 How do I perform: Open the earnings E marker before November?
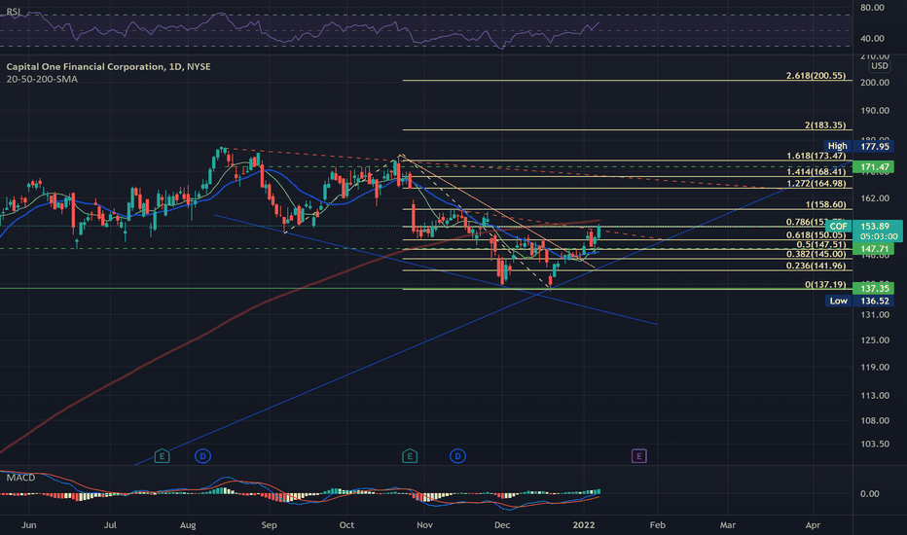click(x=410, y=456)
